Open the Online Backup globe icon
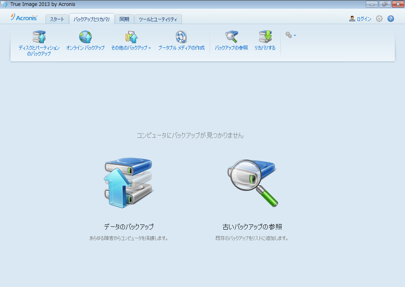Viewport: 405px width, 287px height. tap(85, 37)
